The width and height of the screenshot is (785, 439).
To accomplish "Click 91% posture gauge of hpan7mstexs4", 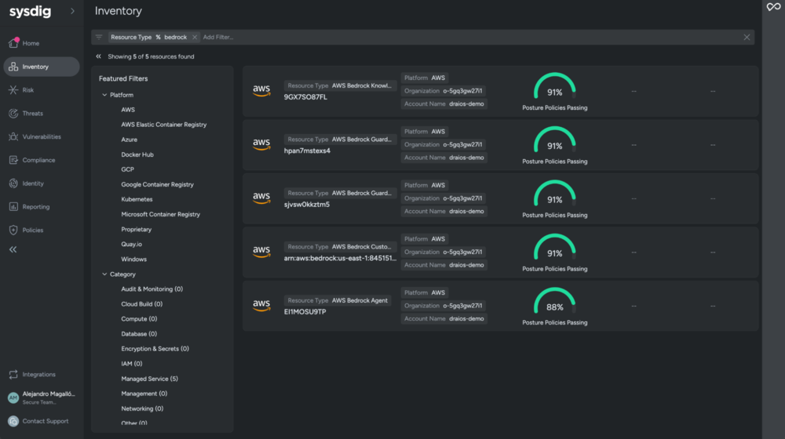I will (555, 140).
